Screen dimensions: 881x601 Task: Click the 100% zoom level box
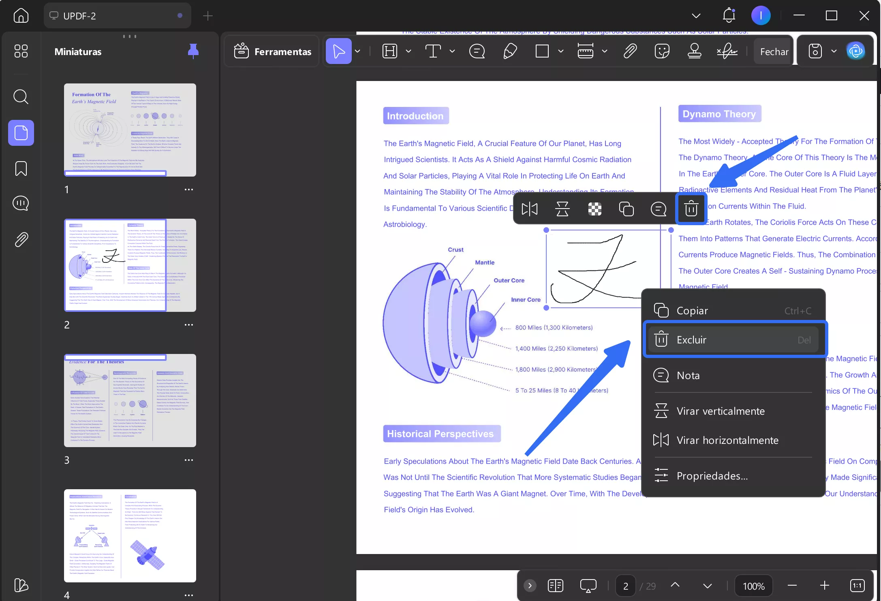click(x=753, y=586)
